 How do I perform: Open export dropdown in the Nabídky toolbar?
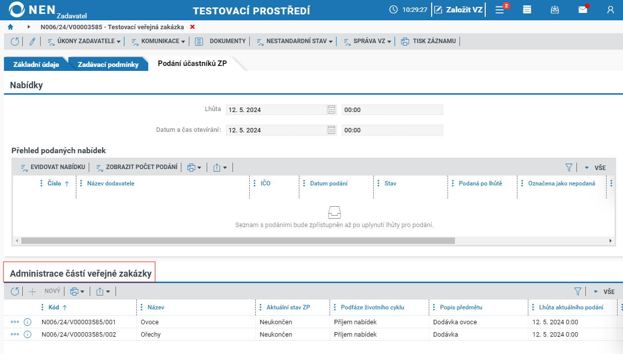[220, 168]
